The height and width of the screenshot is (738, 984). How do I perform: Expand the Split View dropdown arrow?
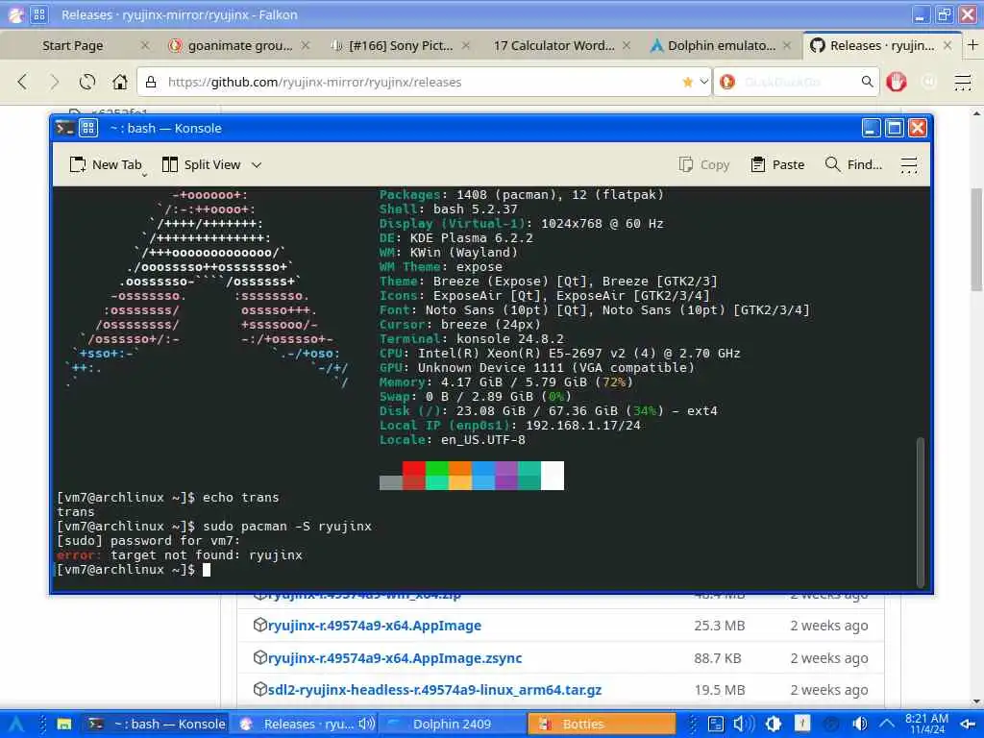point(256,164)
